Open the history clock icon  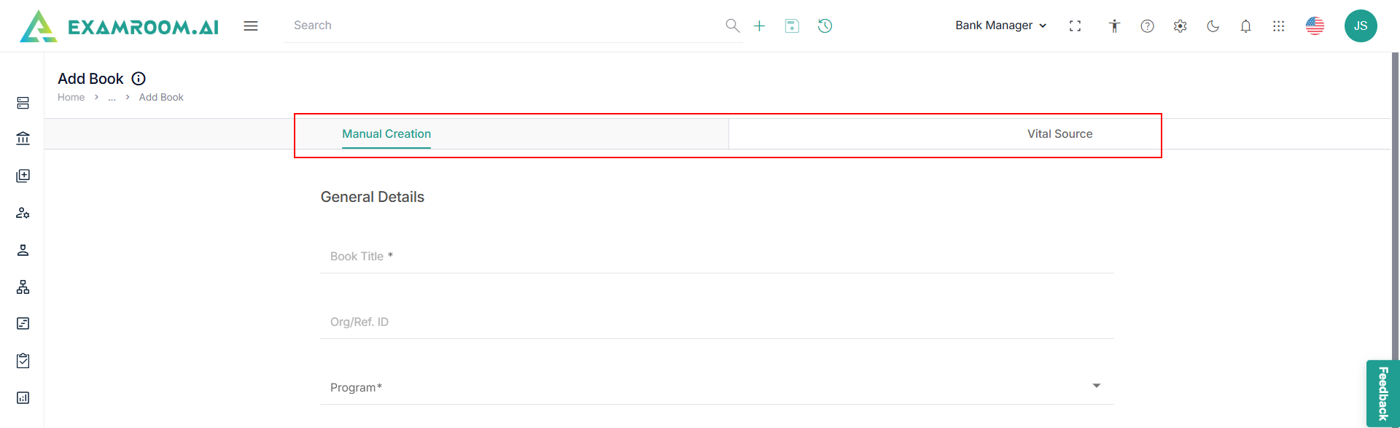tap(825, 26)
